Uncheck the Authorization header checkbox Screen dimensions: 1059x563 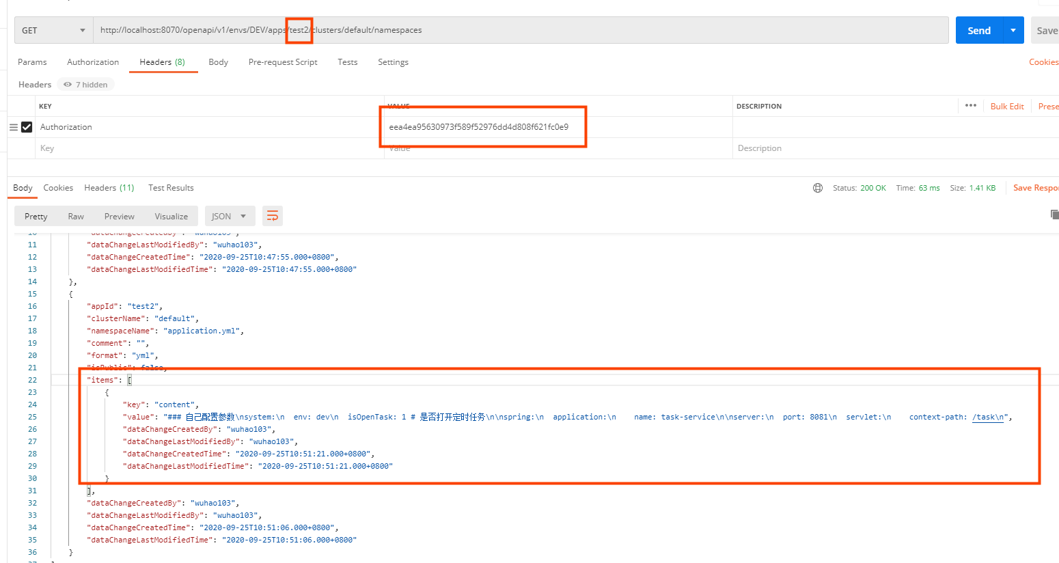tap(26, 127)
